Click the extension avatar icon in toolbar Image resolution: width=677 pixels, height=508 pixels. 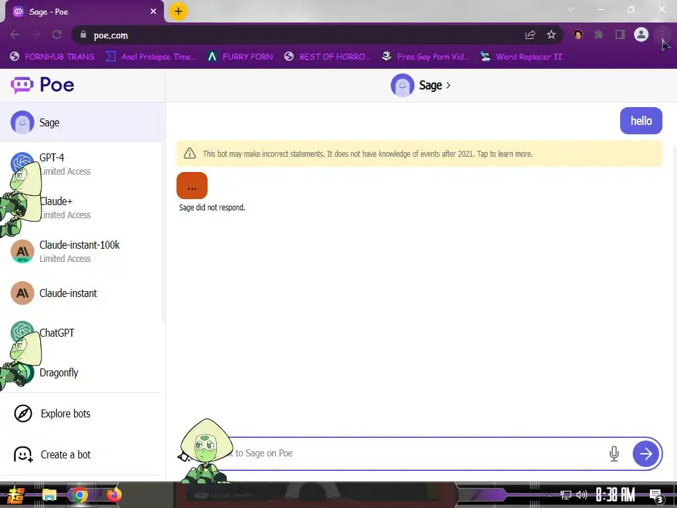pos(578,34)
